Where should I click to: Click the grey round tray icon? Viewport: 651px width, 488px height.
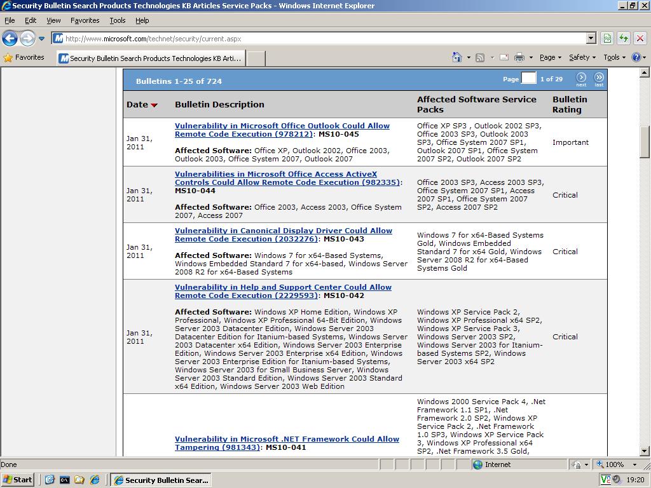click(x=617, y=480)
